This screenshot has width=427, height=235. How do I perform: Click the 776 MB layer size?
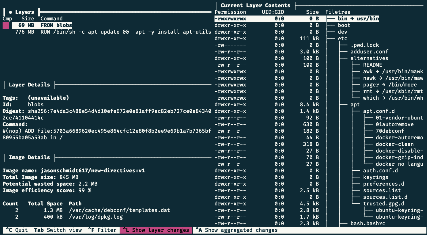pyautogui.click(x=25, y=32)
